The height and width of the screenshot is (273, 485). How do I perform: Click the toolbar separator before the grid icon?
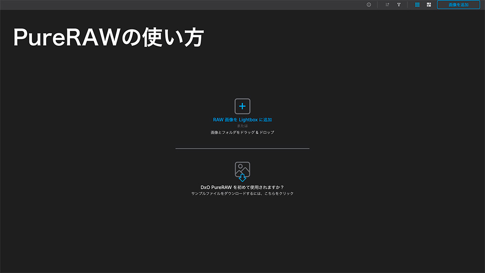point(407,5)
